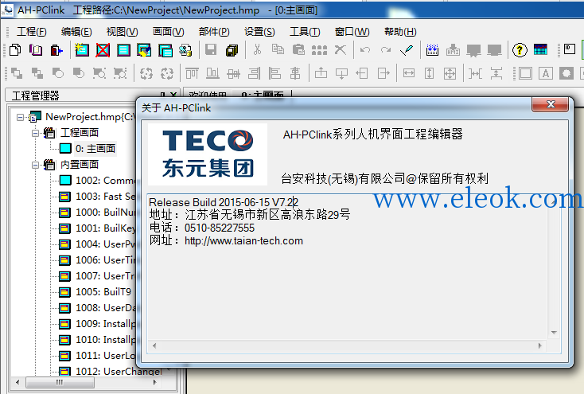Viewport: 584px width, 394px height.
Task: Click the phone number 0510-85227555 text
Action: point(220,228)
